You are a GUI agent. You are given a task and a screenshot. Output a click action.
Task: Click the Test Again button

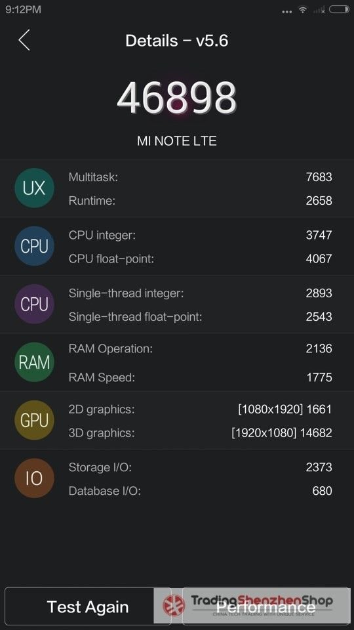tap(88, 606)
